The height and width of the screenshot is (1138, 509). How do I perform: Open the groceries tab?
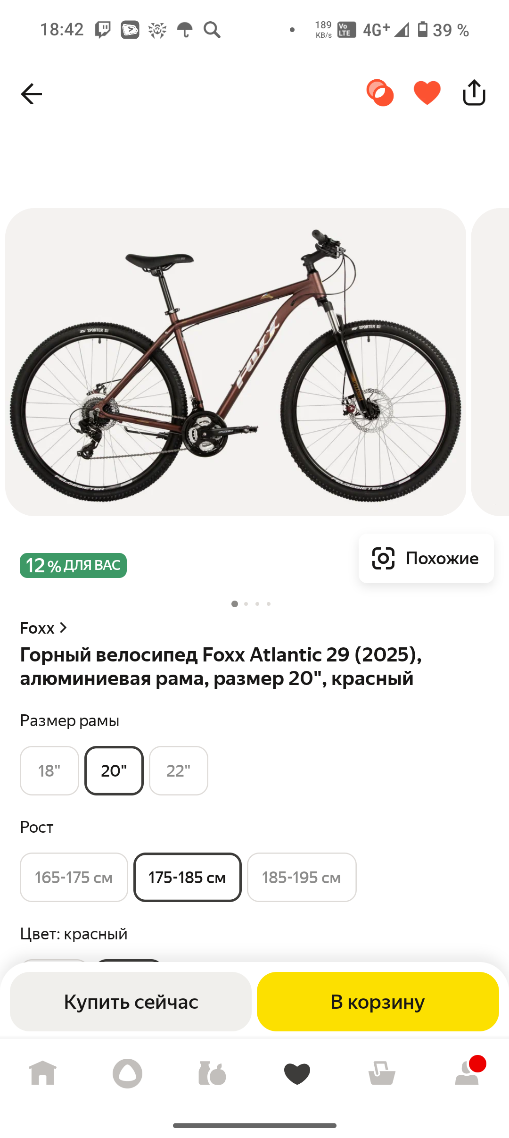pos(212,1073)
